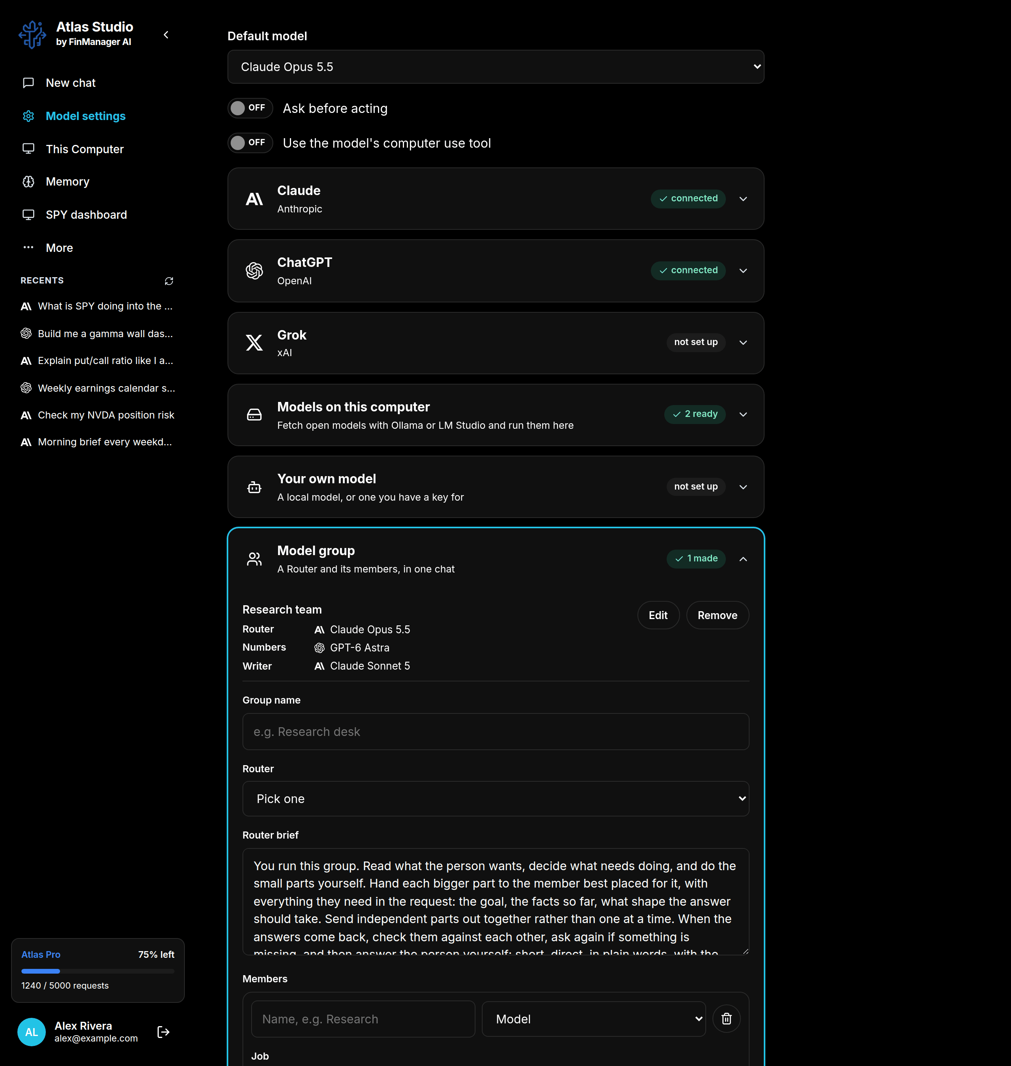The image size is (1011, 1066).
Task: Click the robot icon on Your own model
Action: tap(254, 487)
